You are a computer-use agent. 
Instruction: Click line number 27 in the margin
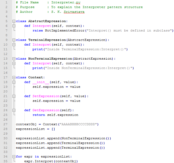tap(5, 124)
